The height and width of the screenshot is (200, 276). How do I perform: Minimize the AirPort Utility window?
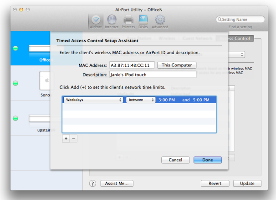(21, 10)
